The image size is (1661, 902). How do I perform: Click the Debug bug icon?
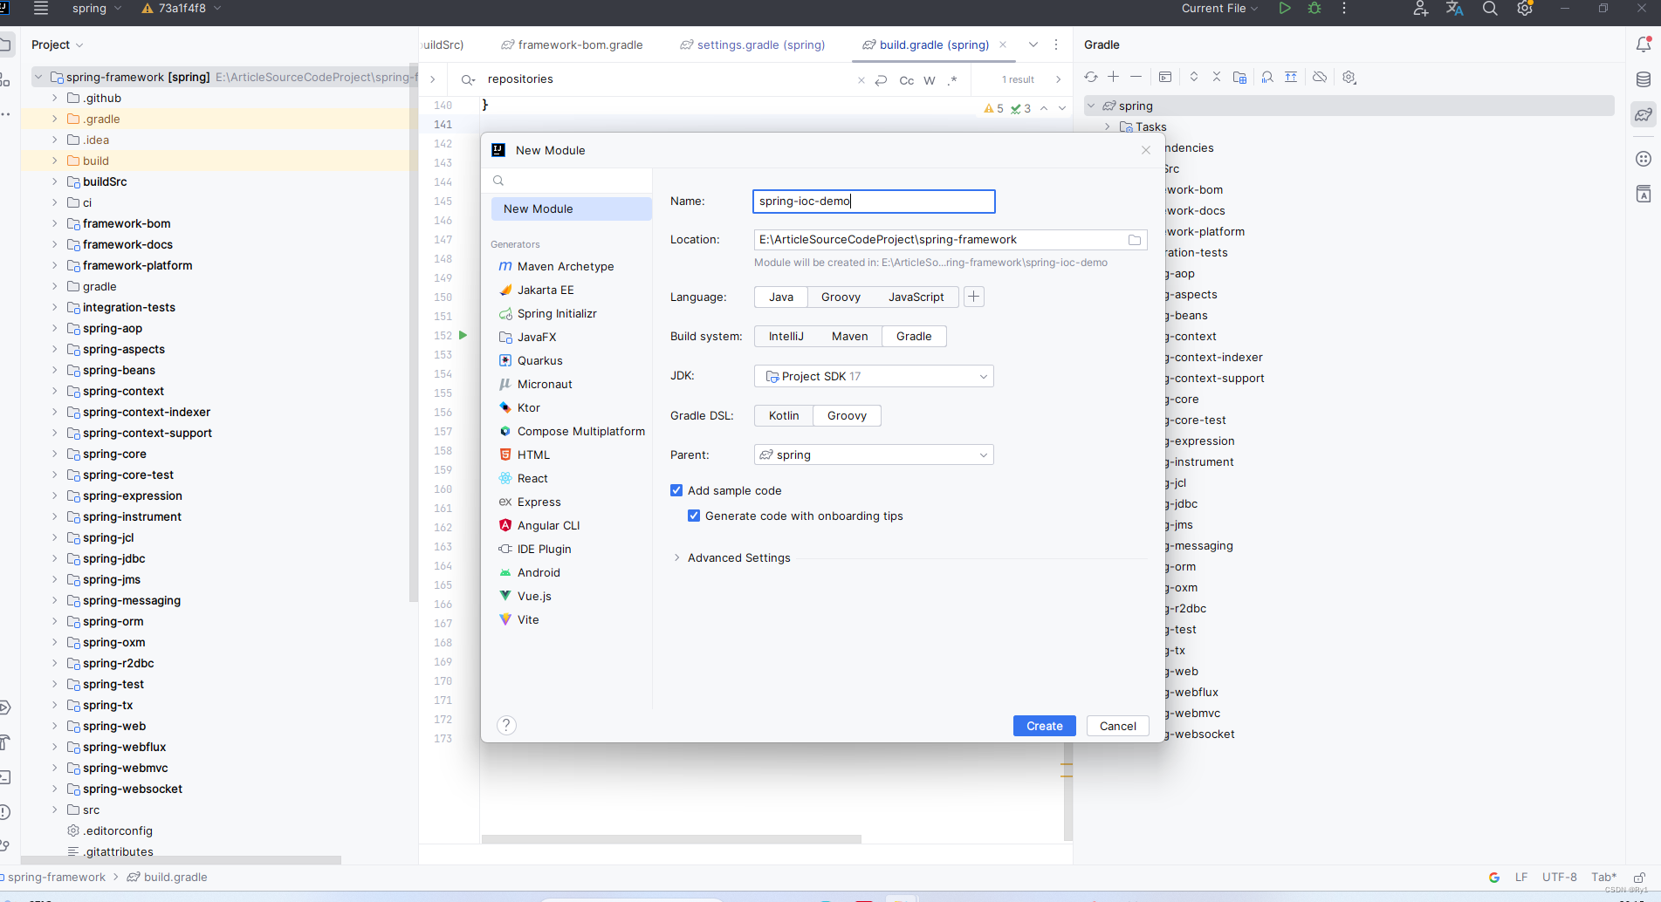click(1315, 9)
